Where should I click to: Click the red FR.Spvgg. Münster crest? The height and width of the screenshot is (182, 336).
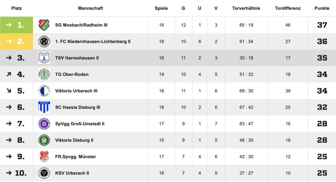tap(44, 157)
